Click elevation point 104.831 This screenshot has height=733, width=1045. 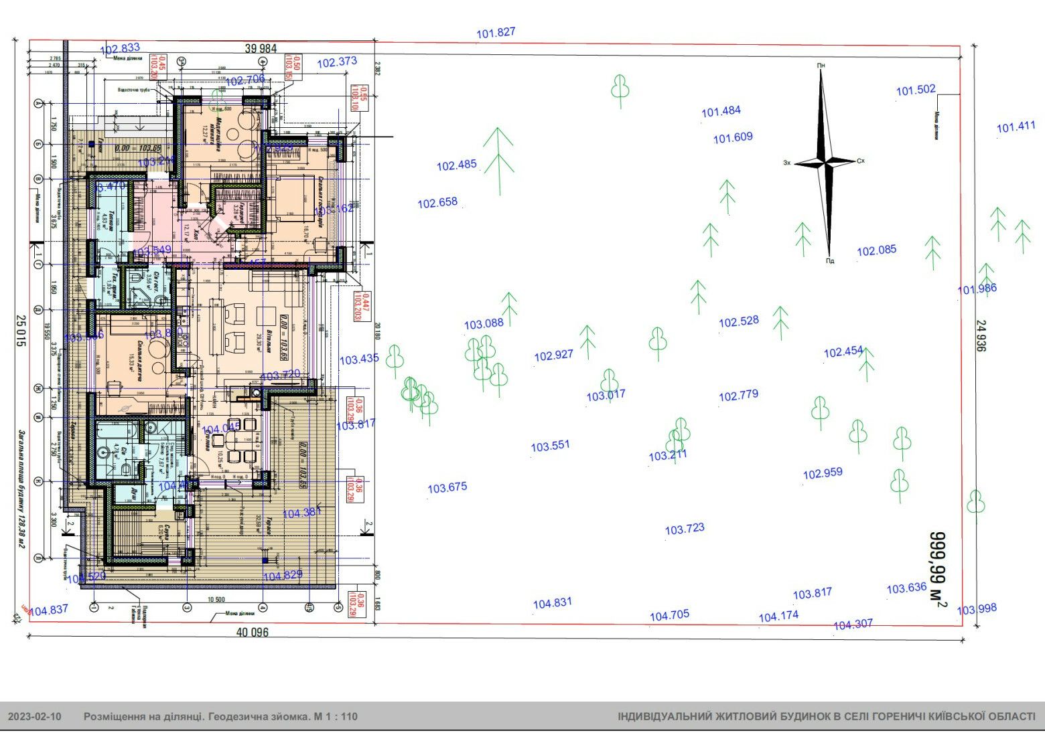pos(553,603)
